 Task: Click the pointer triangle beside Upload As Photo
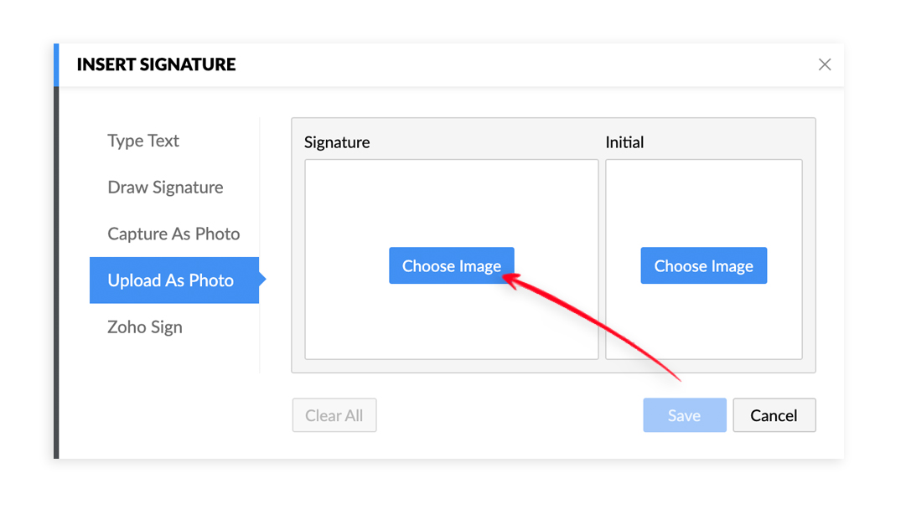pos(262,280)
